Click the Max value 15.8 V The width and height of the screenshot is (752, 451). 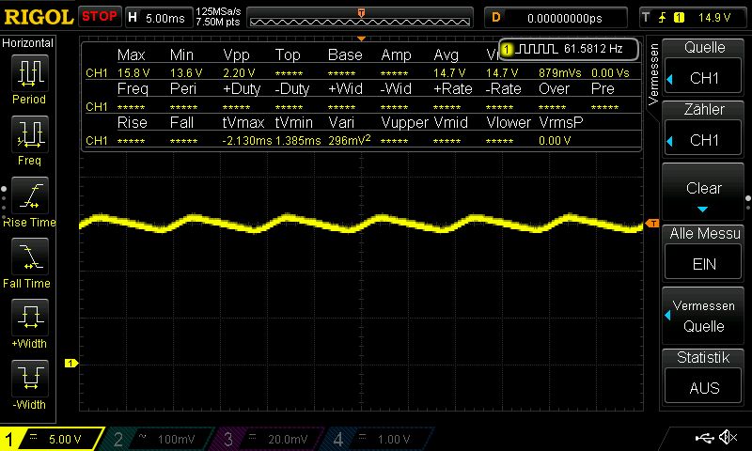pyautogui.click(x=133, y=73)
